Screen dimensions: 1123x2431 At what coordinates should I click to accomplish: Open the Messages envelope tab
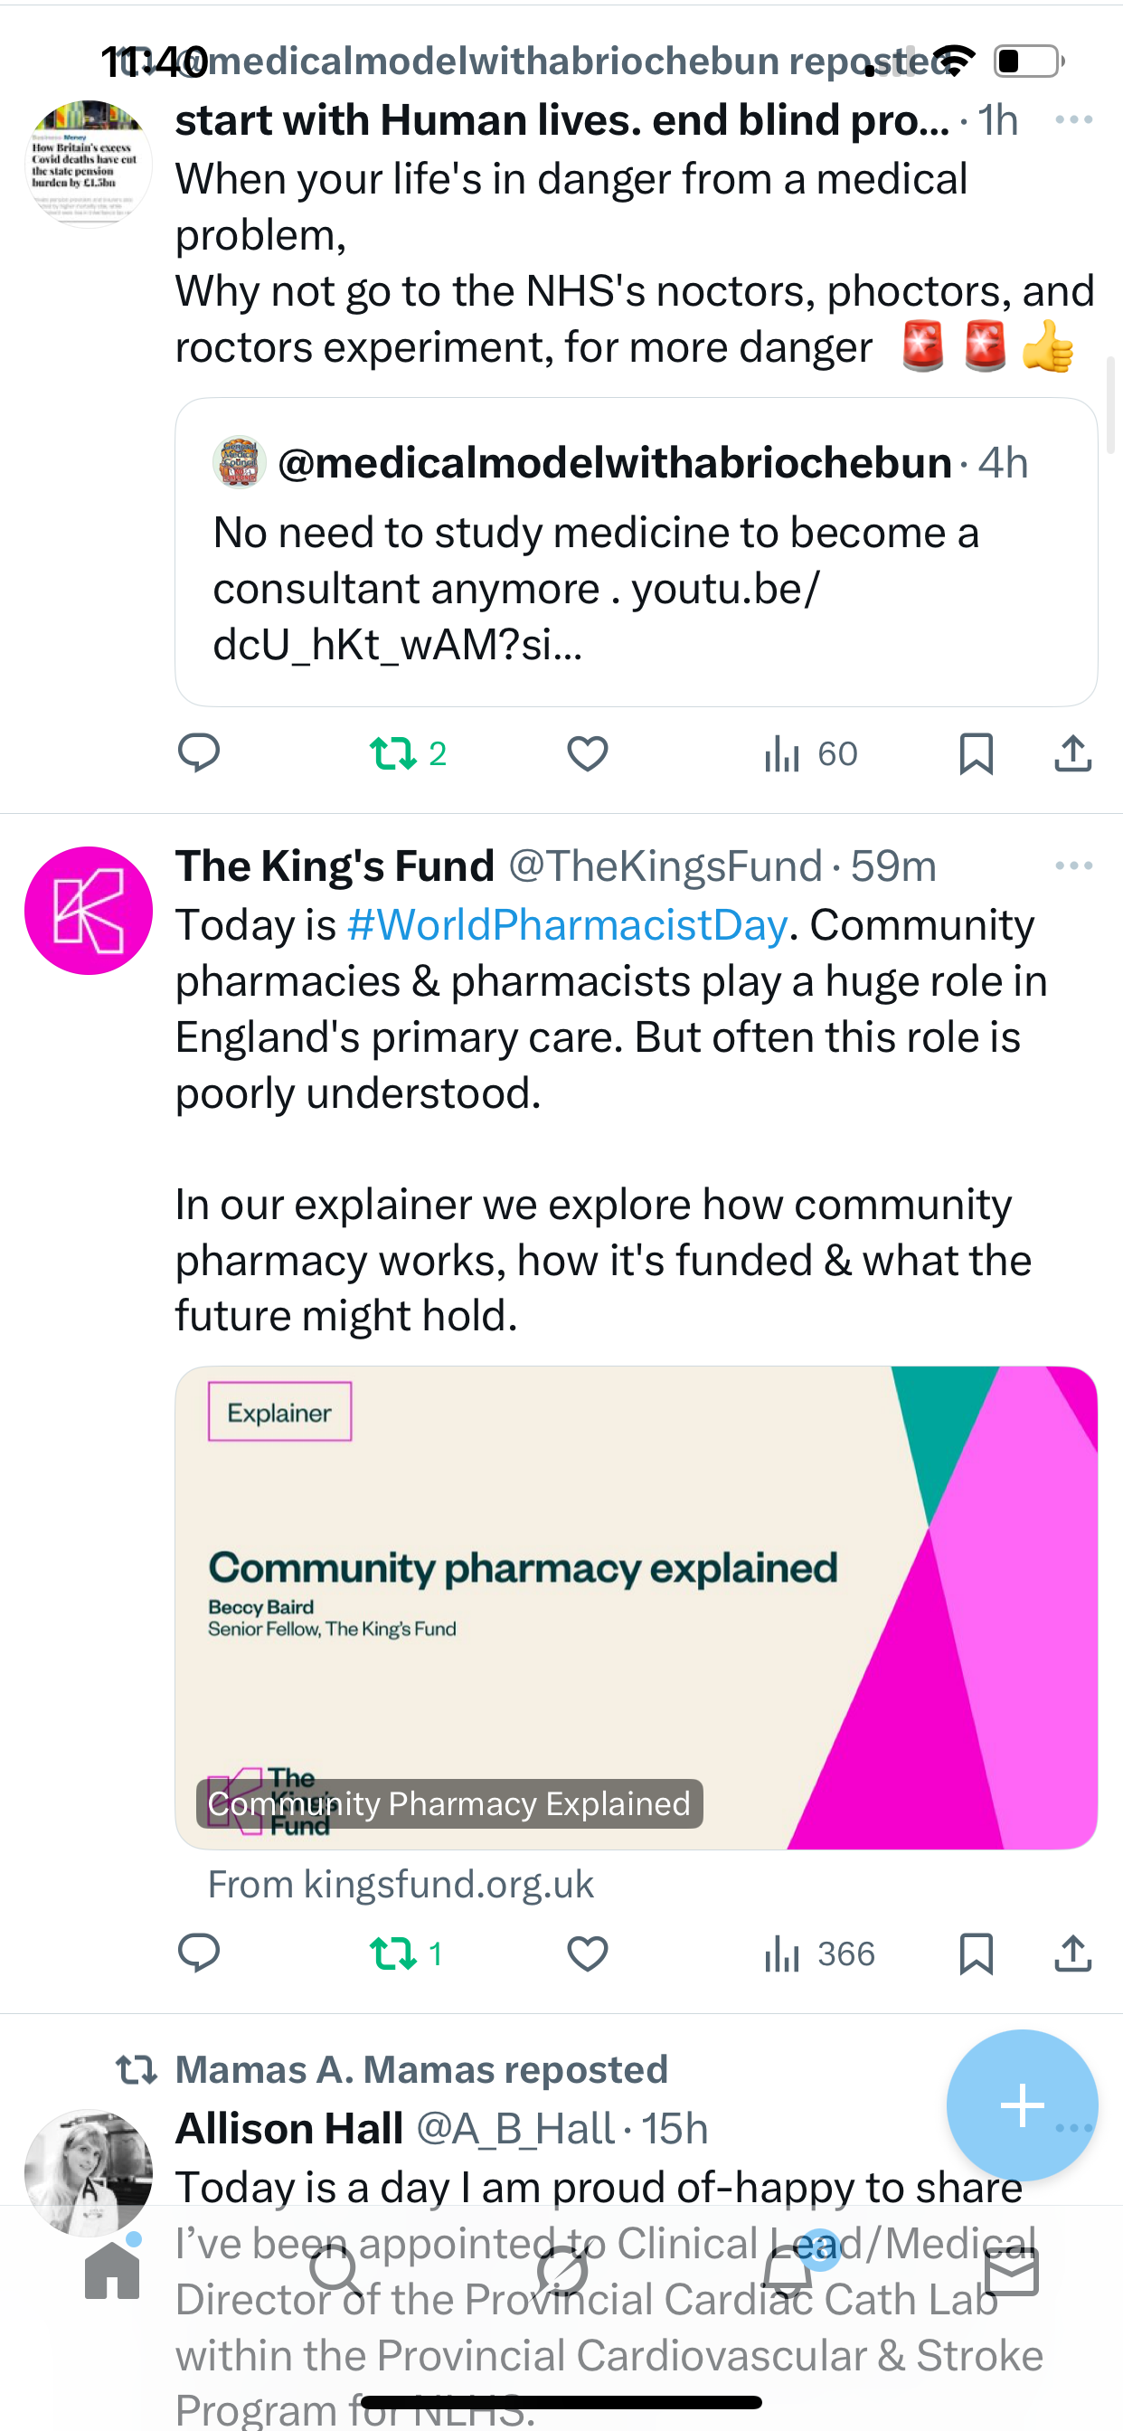tap(1011, 2272)
